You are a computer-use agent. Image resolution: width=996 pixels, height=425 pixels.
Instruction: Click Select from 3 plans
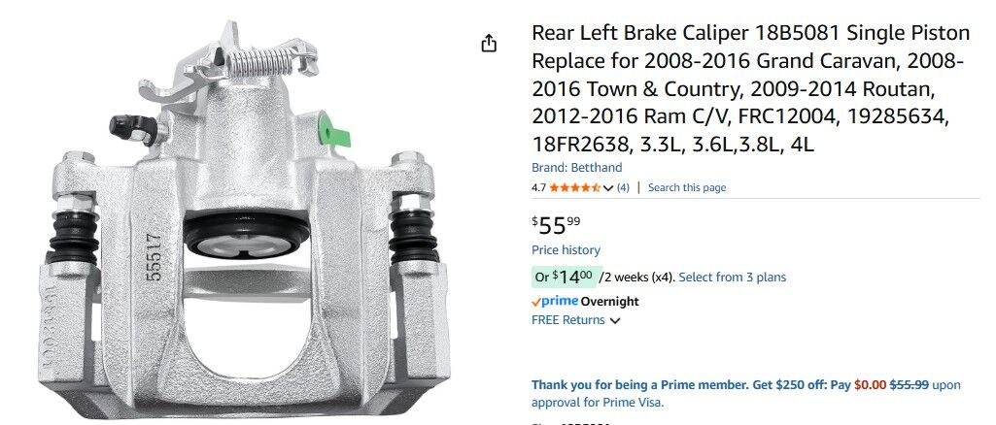(x=732, y=278)
